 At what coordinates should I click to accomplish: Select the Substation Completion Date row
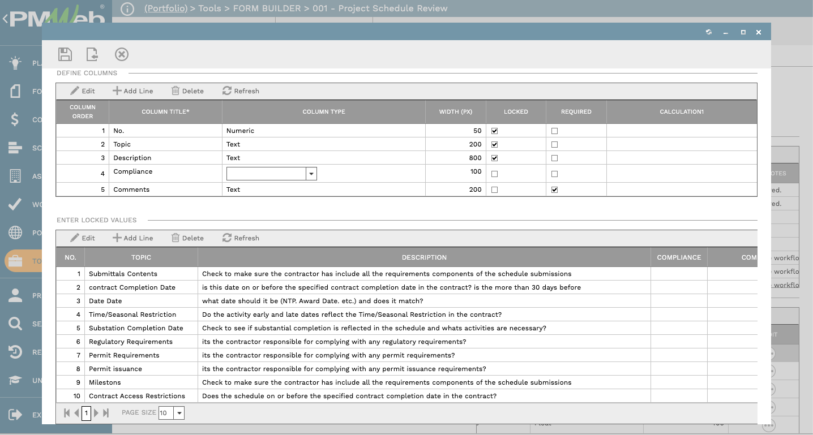click(406, 328)
